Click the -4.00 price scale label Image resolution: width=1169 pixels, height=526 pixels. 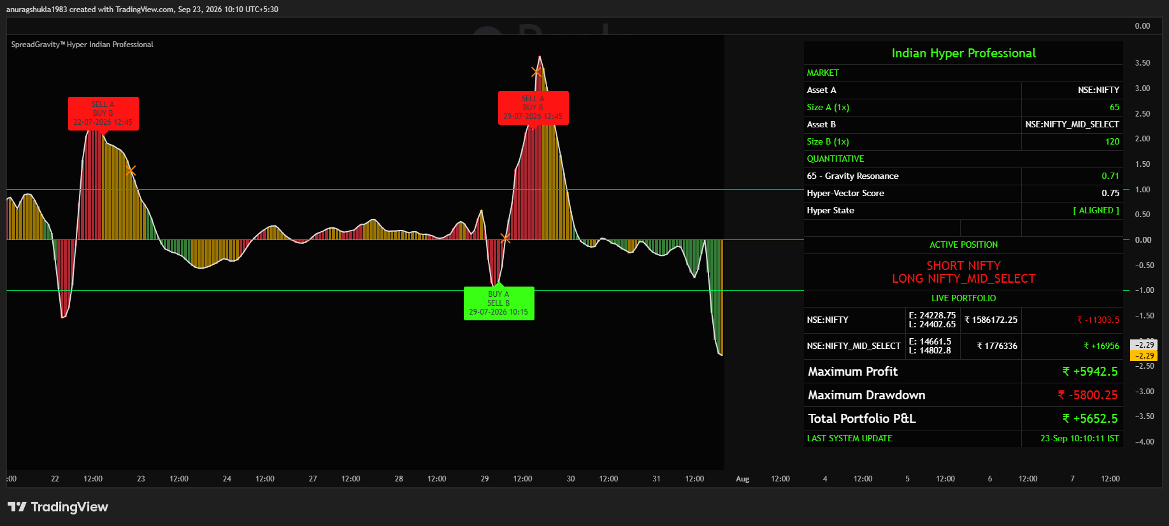[x=1144, y=442]
